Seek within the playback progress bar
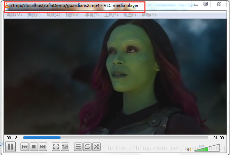Image resolution: width=230 pixels, height=155 pixels. (116, 138)
